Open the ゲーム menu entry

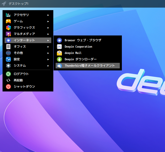pos(28,21)
